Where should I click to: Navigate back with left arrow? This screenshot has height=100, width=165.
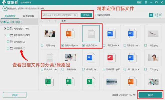point(42,21)
